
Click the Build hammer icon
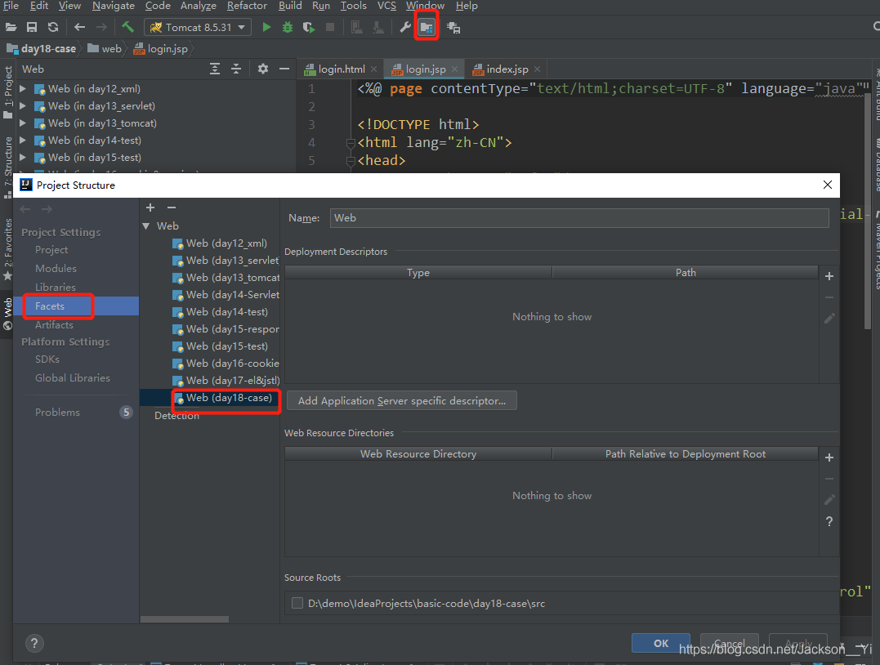tap(128, 27)
